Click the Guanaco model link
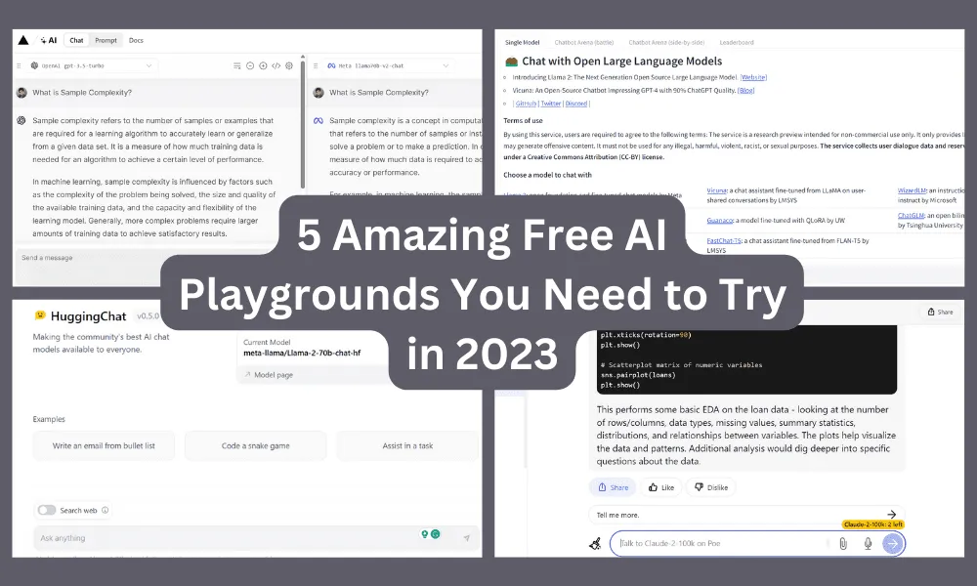This screenshot has height=586, width=977. 720,221
